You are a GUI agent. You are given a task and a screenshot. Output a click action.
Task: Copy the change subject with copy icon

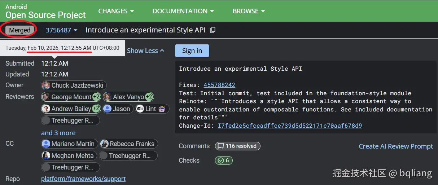(x=213, y=30)
